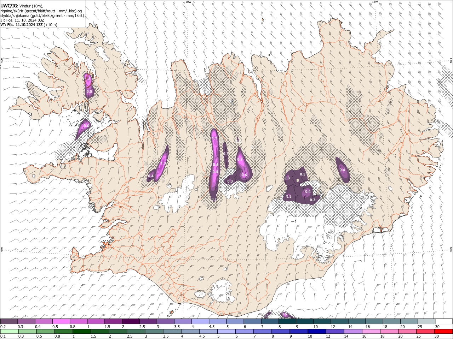The width and height of the screenshot is (453, 339).
Task: Select the 4.5 swatch in lower legend row
Action: click(x=208, y=331)
